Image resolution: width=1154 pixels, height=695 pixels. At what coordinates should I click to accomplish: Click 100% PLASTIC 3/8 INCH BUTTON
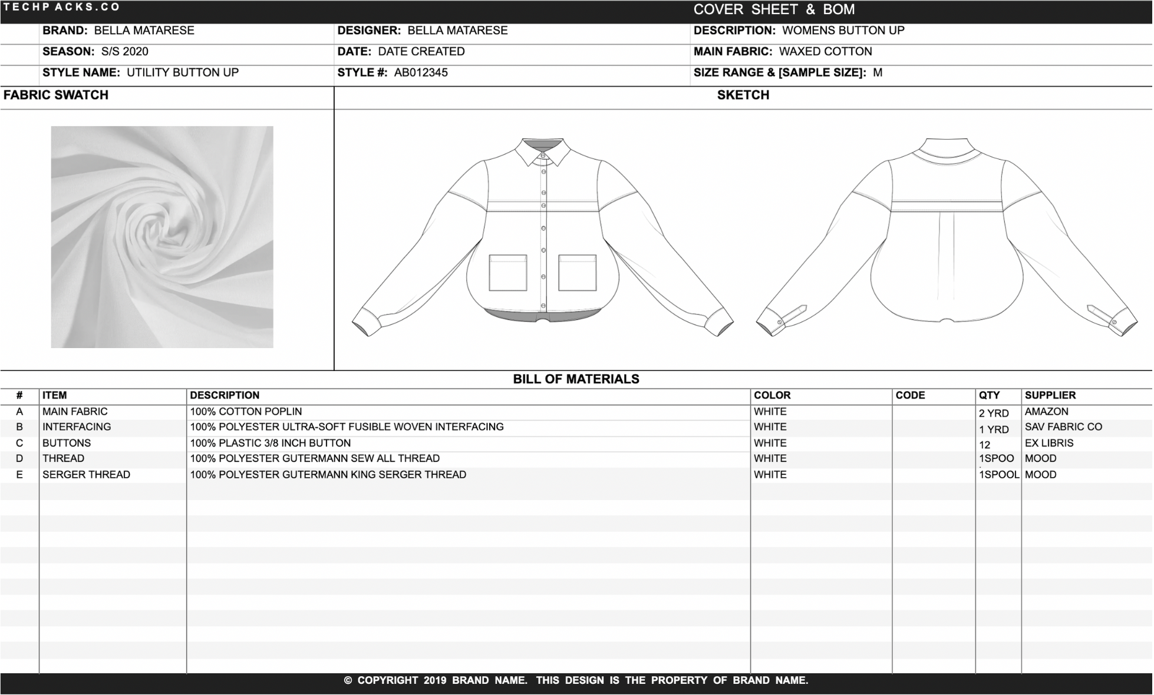pyautogui.click(x=270, y=444)
